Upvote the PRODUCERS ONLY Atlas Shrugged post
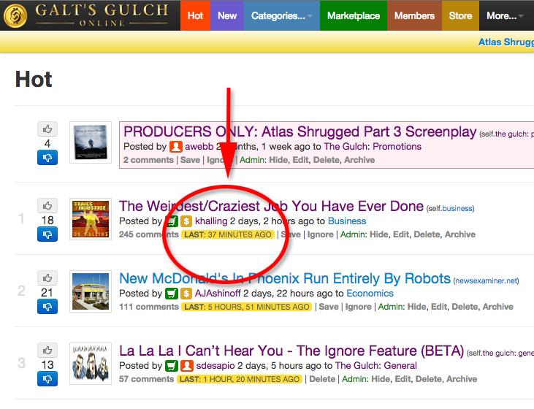Viewport: 534px width, 409px height. click(x=47, y=129)
